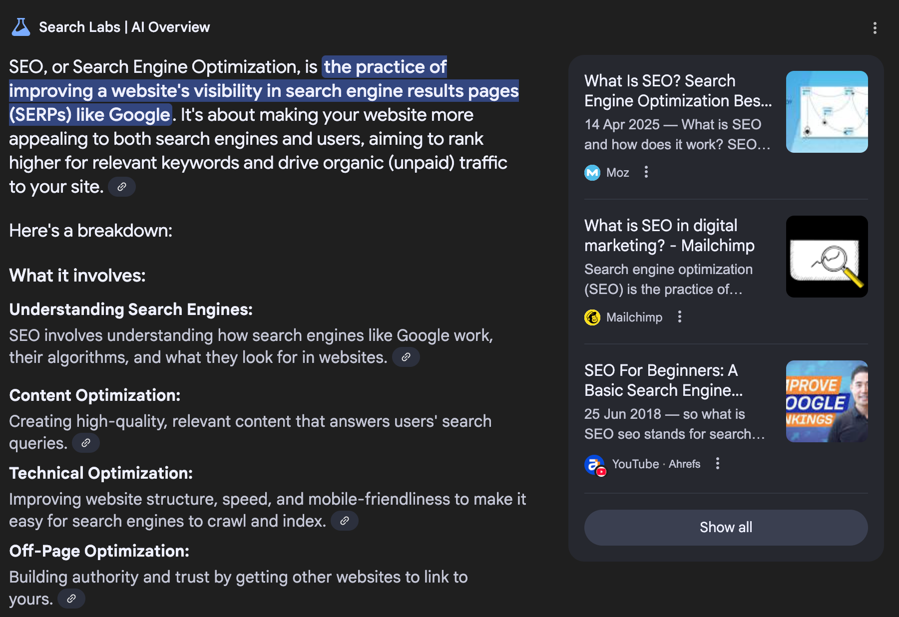Click the Ahrefs YouTube channel icon

(595, 465)
